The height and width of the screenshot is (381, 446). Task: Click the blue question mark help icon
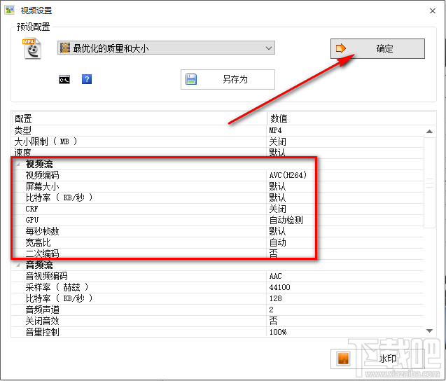point(87,79)
